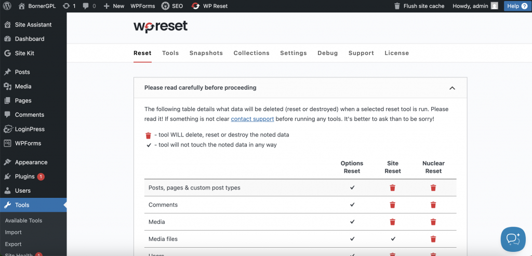
Task: Click the Site Reset column header
Action: pos(393,167)
